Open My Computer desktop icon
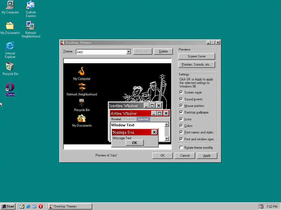 pos(10,7)
